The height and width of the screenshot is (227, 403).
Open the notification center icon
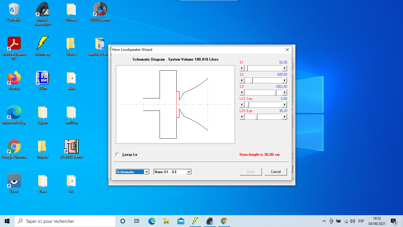tap(393, 221)
